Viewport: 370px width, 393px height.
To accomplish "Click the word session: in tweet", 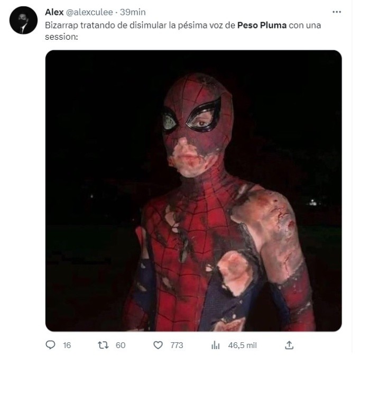I will tap(62, 36).
